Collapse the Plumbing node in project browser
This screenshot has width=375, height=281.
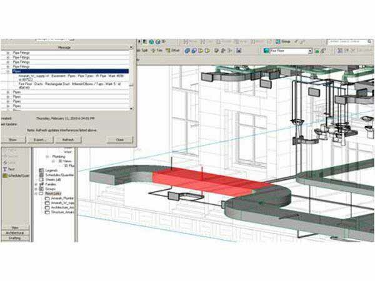pyautogui.click(x=47, y=157)
